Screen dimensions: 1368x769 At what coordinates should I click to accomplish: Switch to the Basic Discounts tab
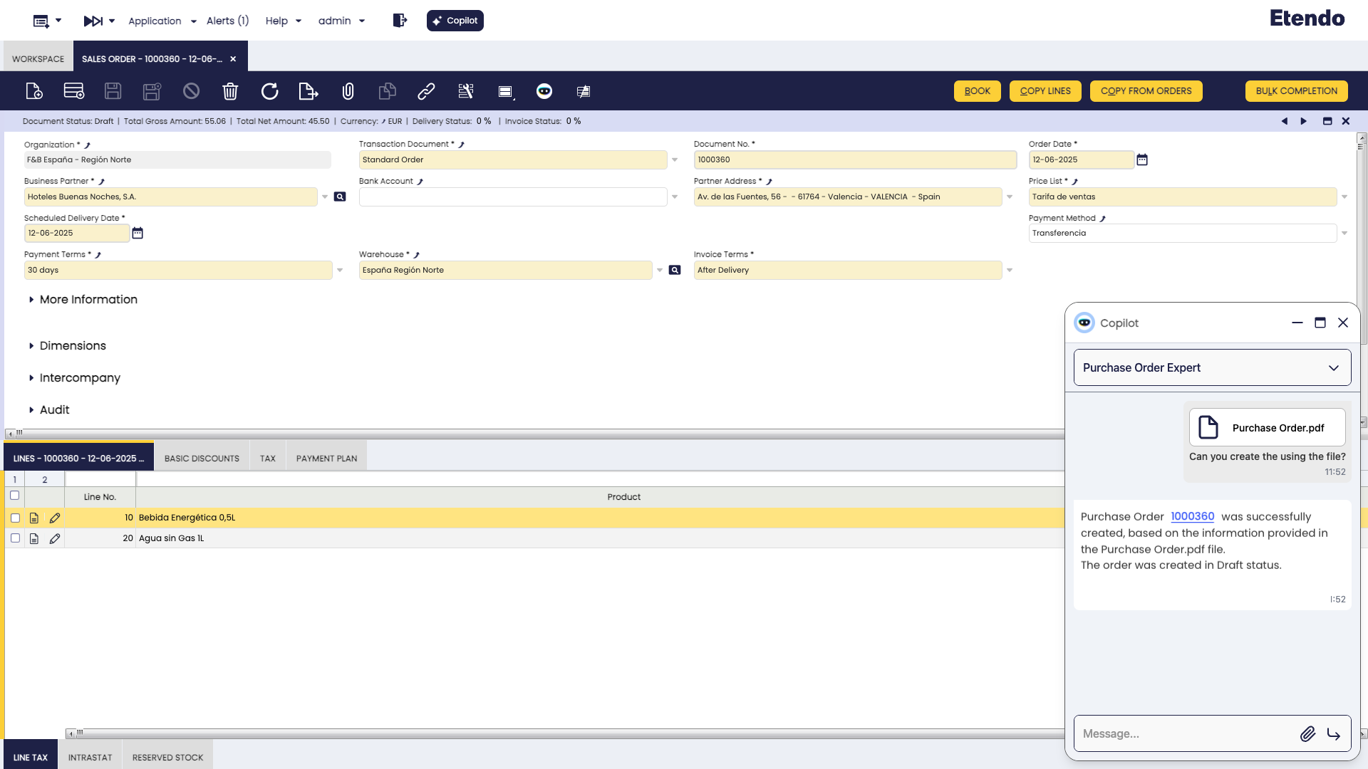point(202,459)
